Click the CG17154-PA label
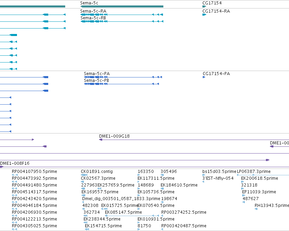The width and height of the screenshot is (289, 231). click(x=216, y=74)
